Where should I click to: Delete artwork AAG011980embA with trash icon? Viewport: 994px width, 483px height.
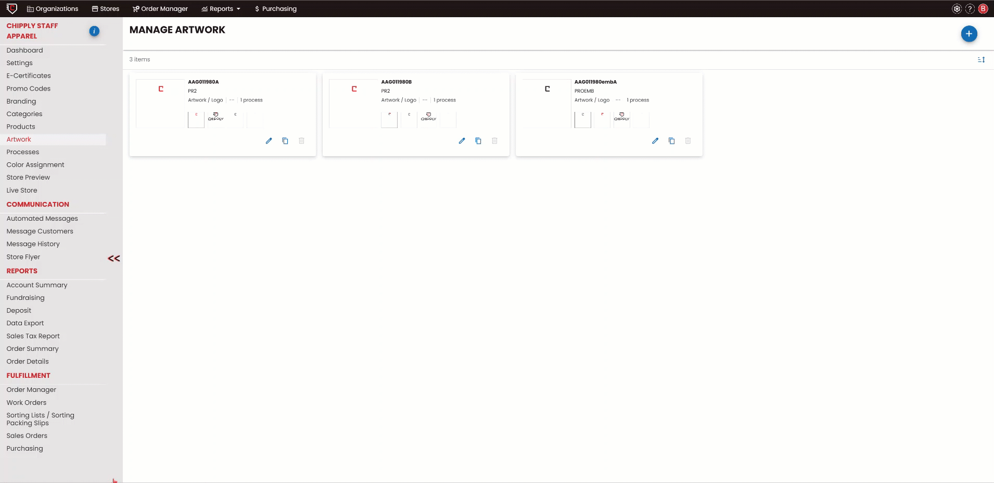click(x=687, y=141)
